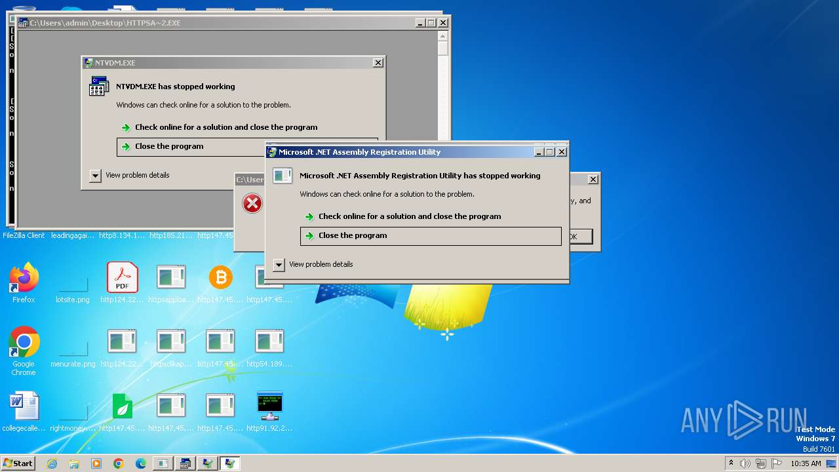Click the HTTPSA~2.EXE console scrollbar thumb
Image resolution: width=839 pixels, height=472 pixels.
point(443,49)
